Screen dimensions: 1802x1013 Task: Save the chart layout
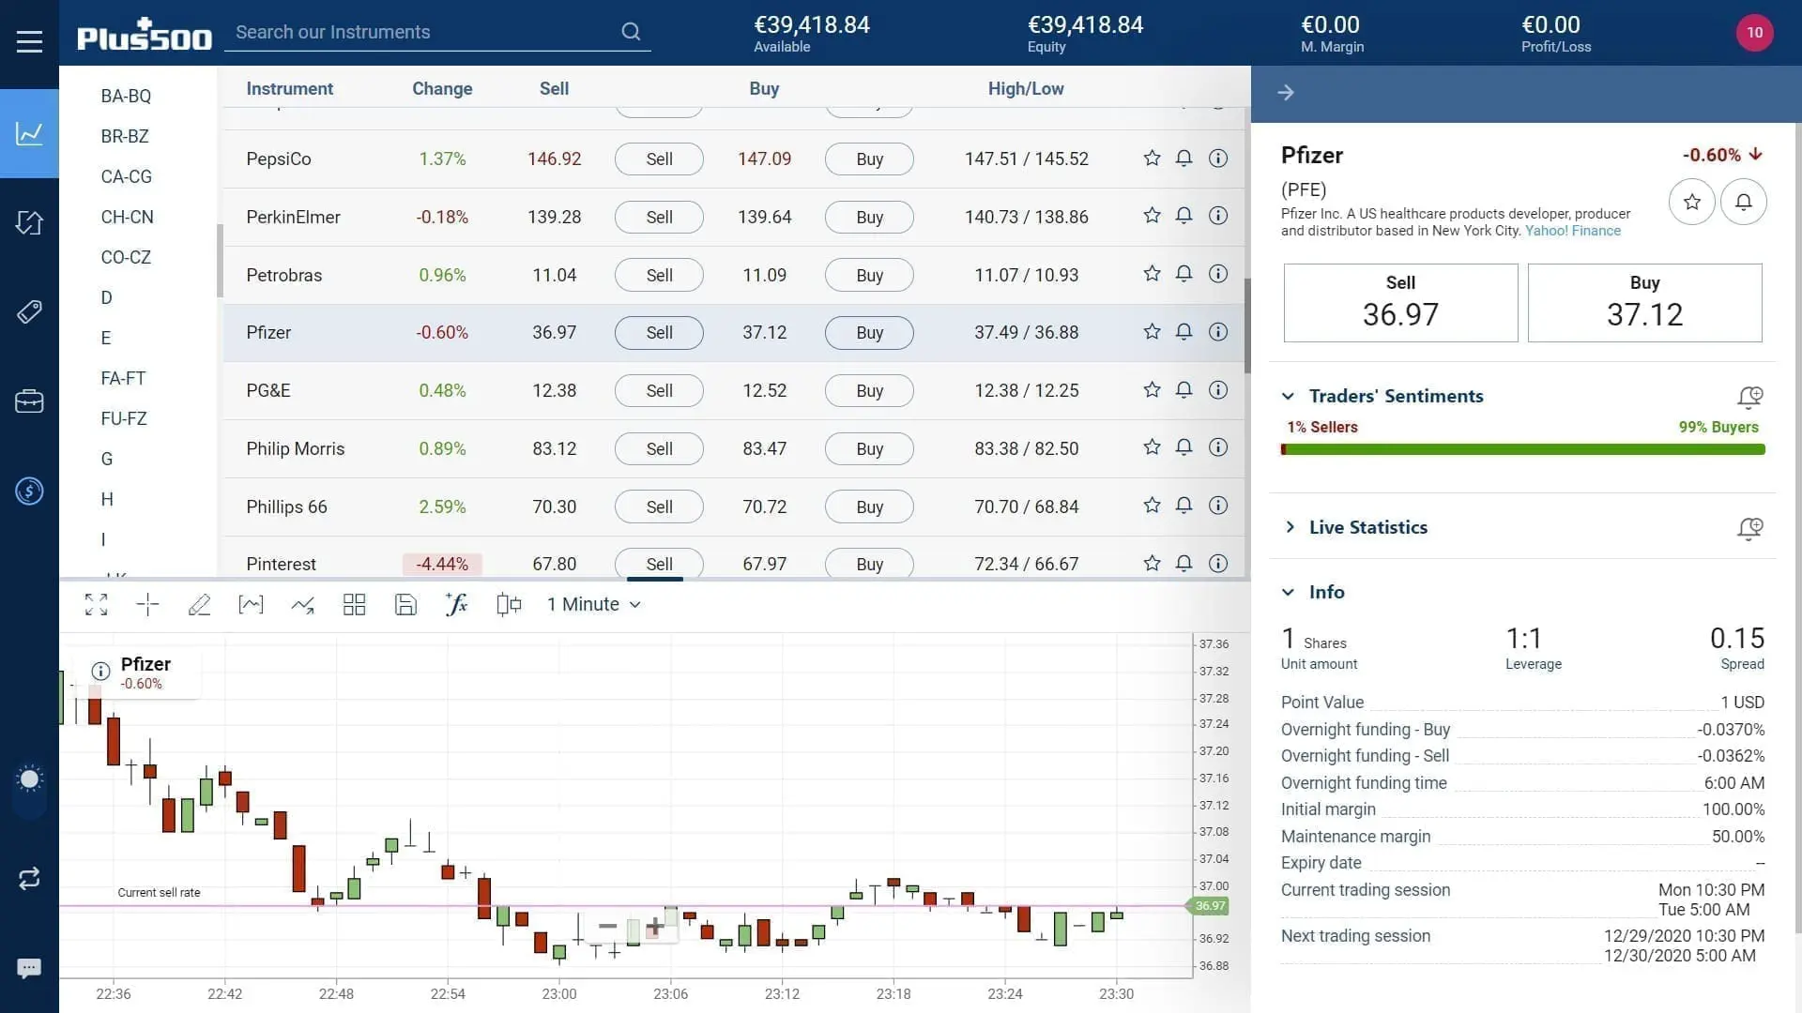coord(405,604)
